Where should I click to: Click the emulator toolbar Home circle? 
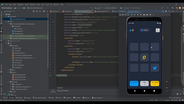[x=138, y=15]
